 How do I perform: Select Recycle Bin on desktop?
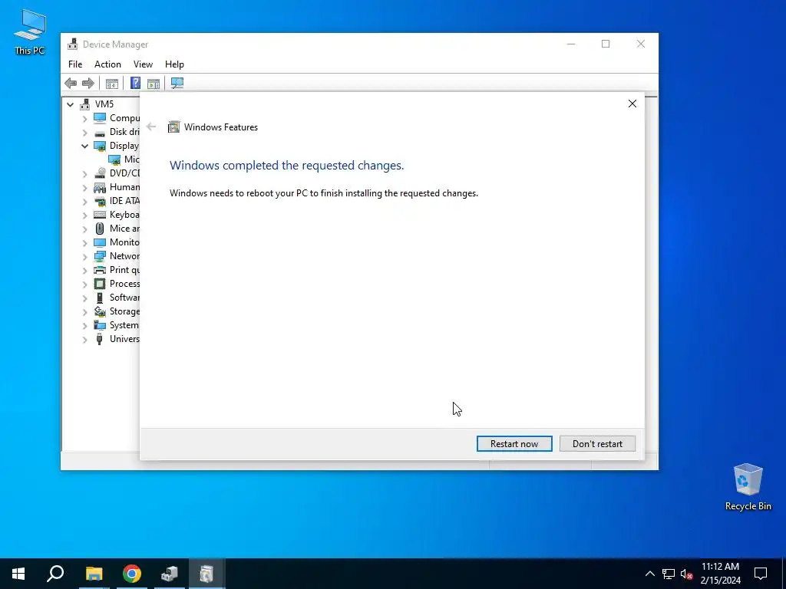pyautogui.click(x=748, y=487)
